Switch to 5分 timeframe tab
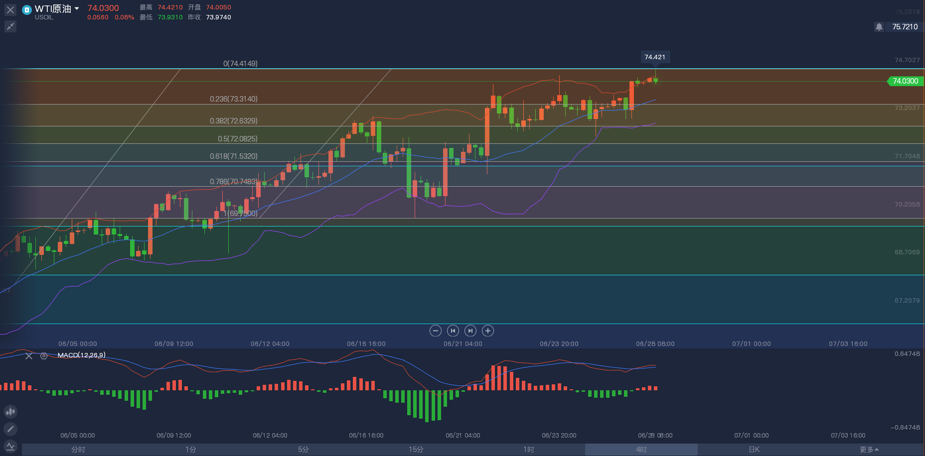This screenshot has height=456, width=925. pos(304,450)
